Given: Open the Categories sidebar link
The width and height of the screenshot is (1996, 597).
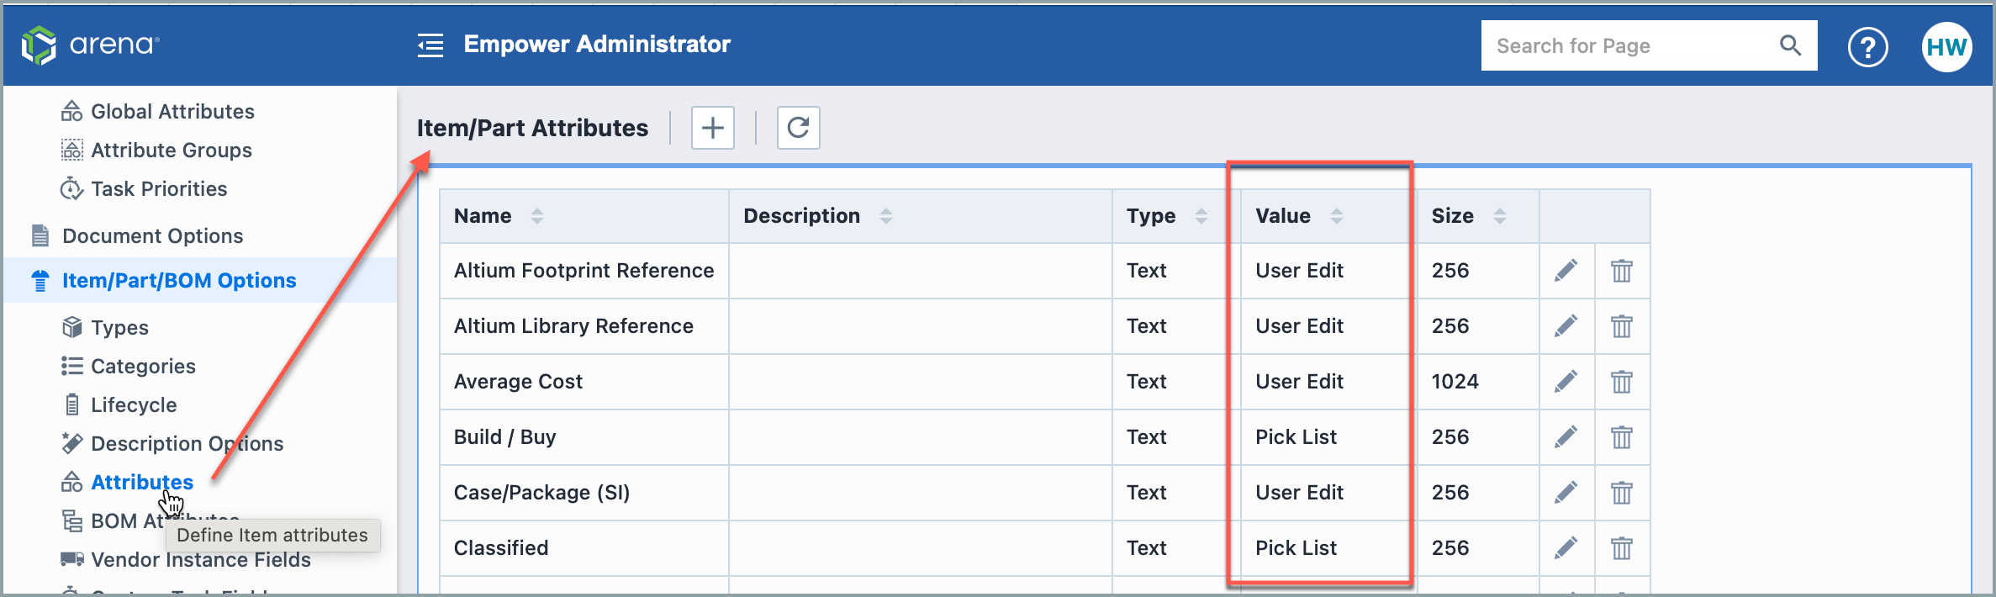Looking at the screenshot, I should coord(143,367).
